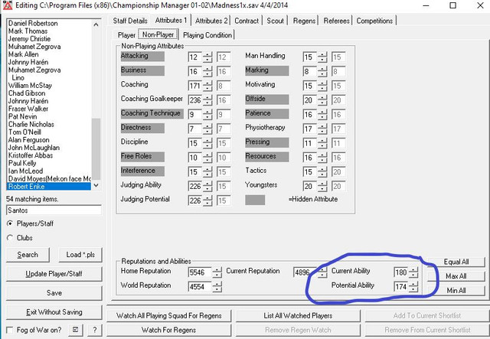This screenshot has width=490, height=339.
Task: Select Jeremy Christie in the list
Action: pyautogui.click(x=29, y=39)
